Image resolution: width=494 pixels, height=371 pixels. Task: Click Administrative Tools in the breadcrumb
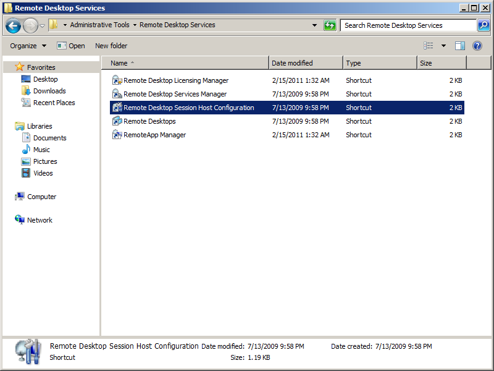click(x=99, y=25)
